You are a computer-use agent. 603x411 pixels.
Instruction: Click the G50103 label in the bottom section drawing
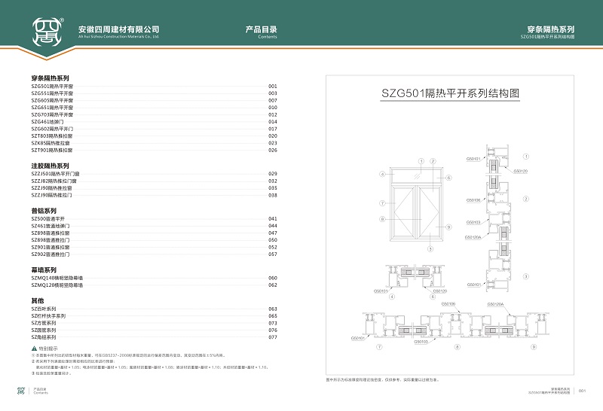(x=421, y=342)
